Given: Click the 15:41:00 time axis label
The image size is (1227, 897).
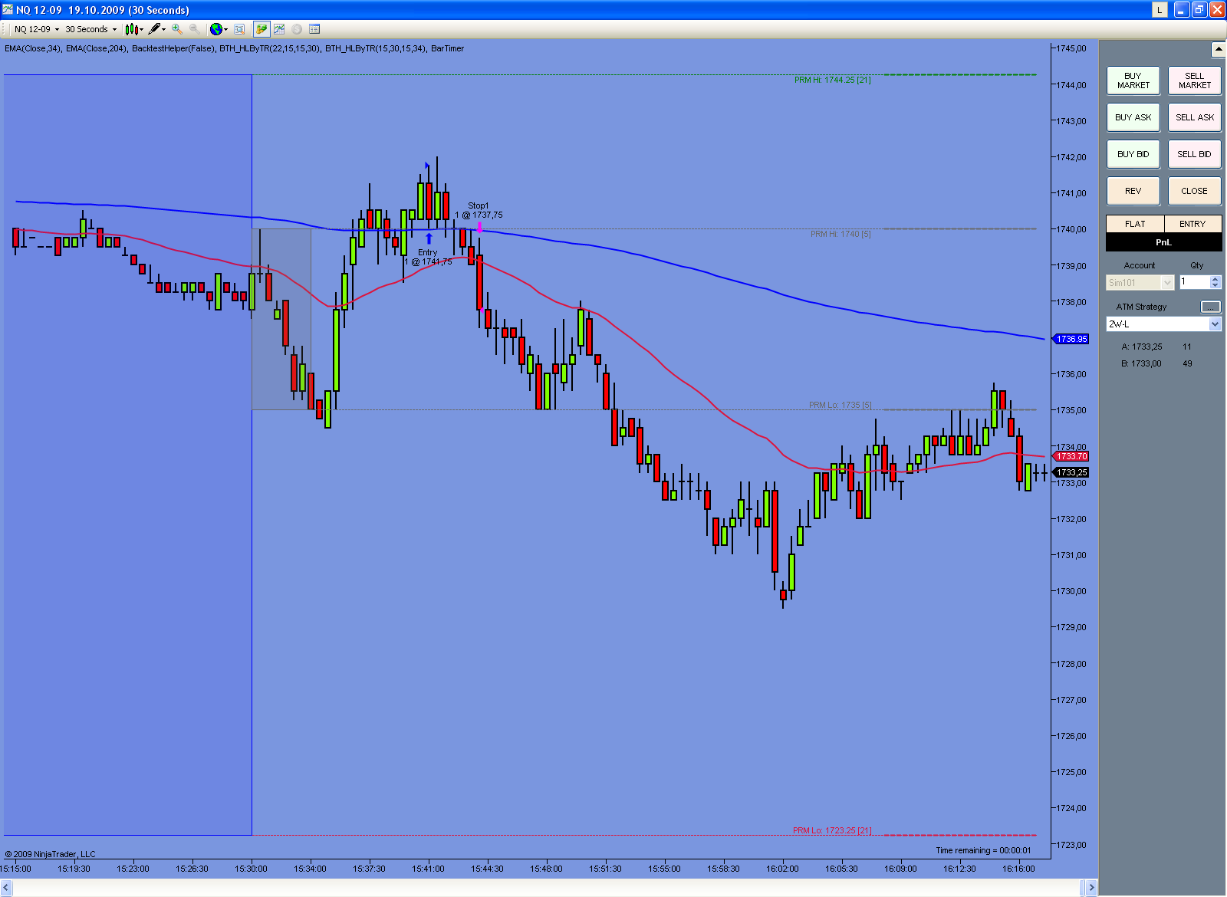Looking at the screenshot, I should [x=428, y=869].
